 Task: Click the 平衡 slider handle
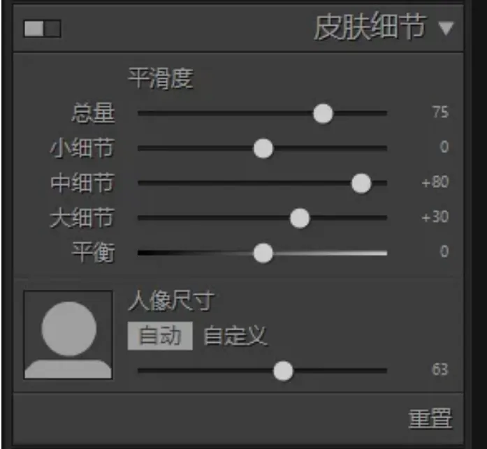[x=263, y=253]
